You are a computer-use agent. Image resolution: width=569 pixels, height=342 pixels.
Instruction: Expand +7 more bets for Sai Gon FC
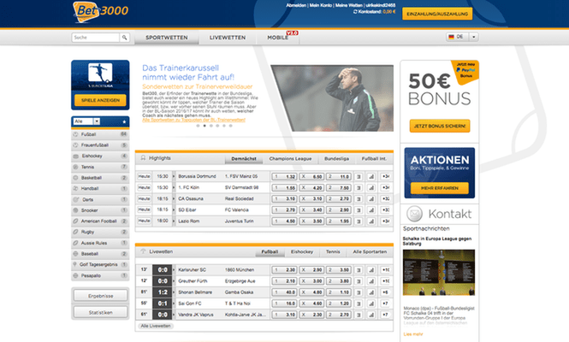385,304
